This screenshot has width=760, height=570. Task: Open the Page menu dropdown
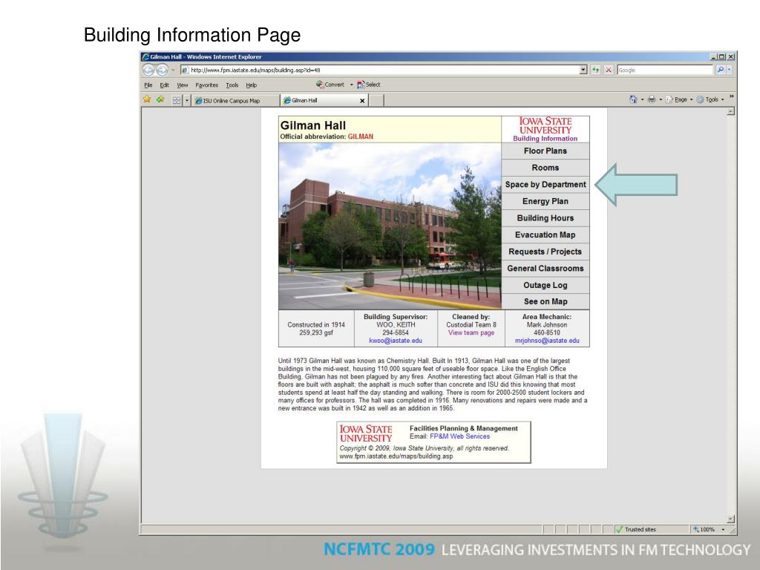pyautogui.click(x=678, y=99)
